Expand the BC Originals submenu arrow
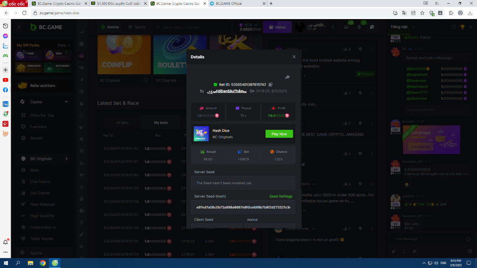The width and height of the screenshot is (477, 268). coord(66,158)
